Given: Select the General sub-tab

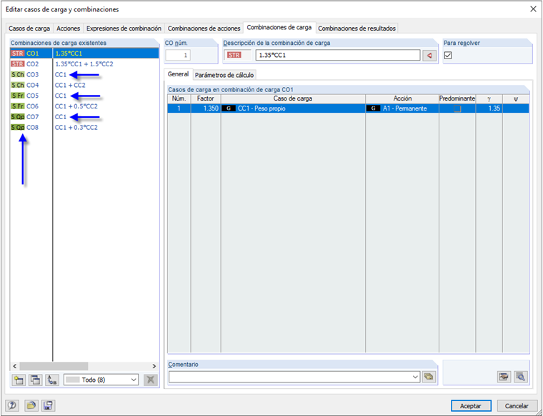Looking at the screenshot, I should 178,74.
